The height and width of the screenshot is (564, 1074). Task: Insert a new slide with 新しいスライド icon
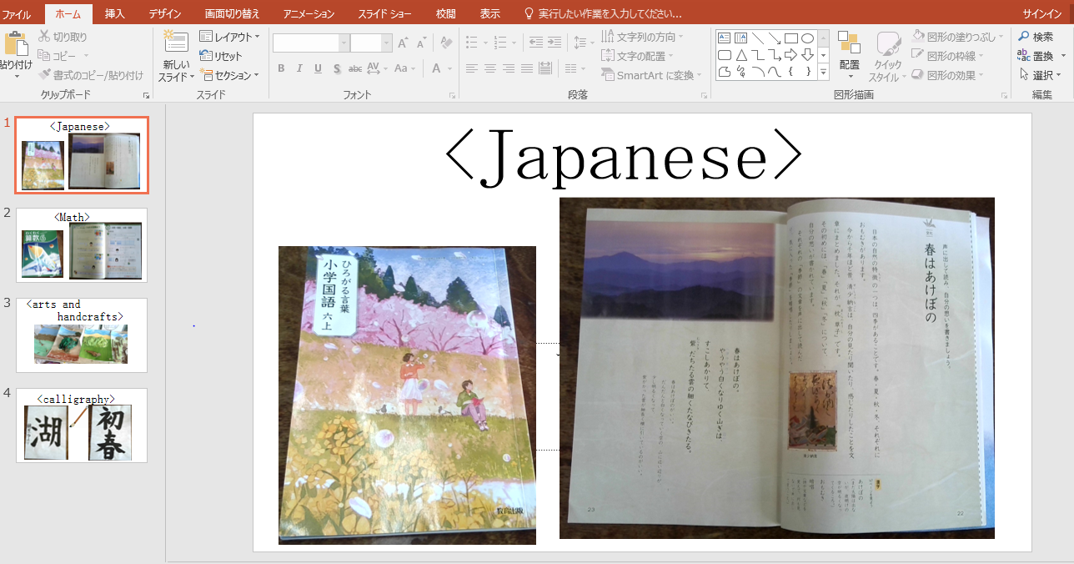click(176, 43)
